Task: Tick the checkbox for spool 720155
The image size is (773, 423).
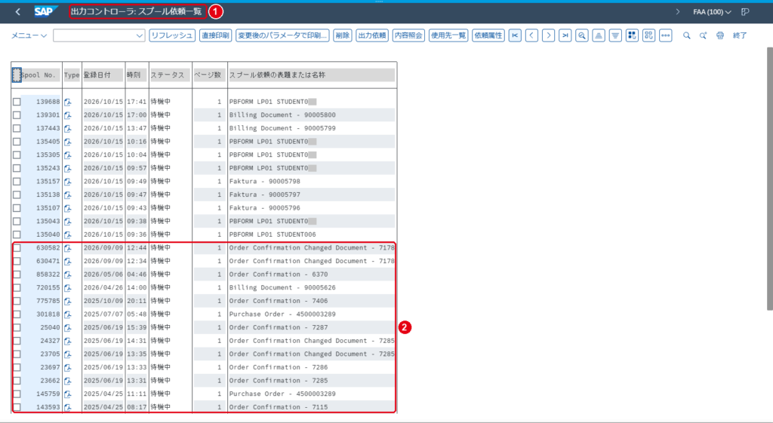Action: click(x=17, y=287)
